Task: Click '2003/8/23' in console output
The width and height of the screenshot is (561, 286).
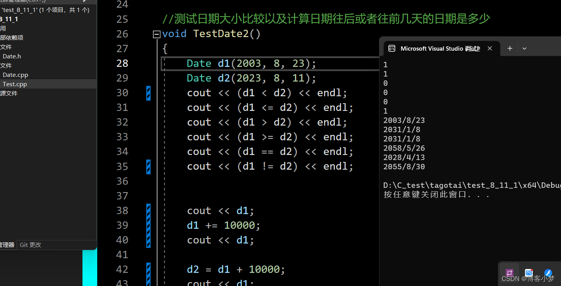Action: pos(404,120)
